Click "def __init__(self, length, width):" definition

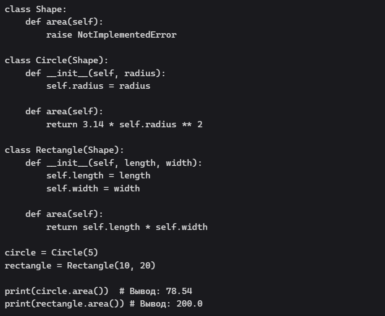click(x=114, y=163)
